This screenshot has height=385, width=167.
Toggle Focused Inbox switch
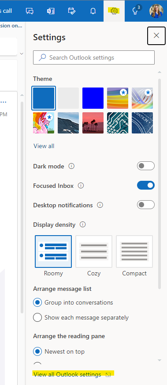(146, 185)
